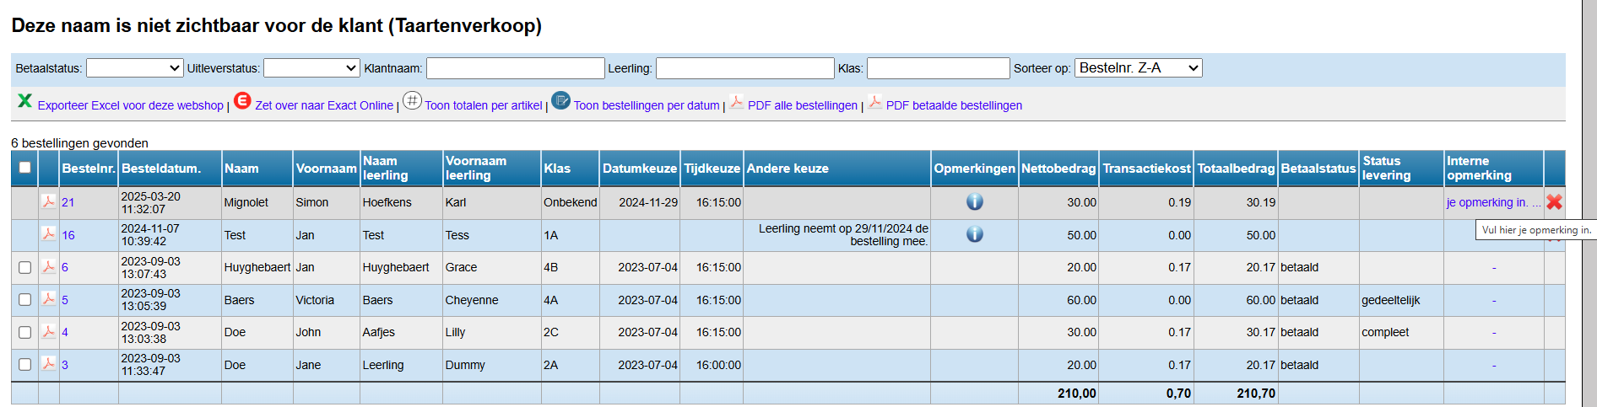Click 'PDF alle bestellingen' link

click(x=803, y=105)
